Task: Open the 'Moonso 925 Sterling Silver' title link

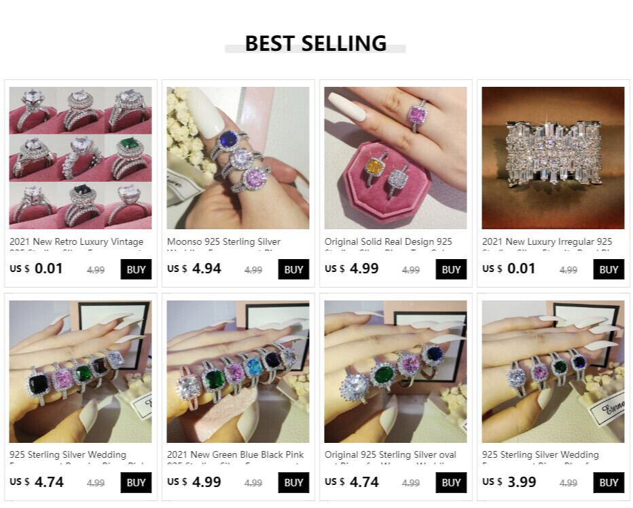Action: pyautogui.click(x=223, y=242)
